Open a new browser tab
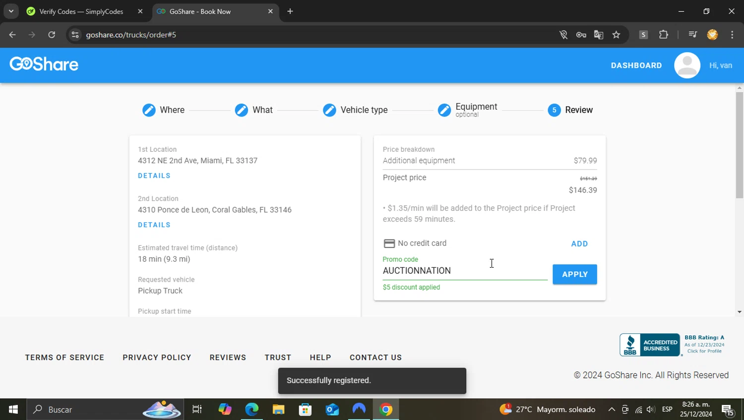Viewport: 744px width, 420px height. point(290,11)
